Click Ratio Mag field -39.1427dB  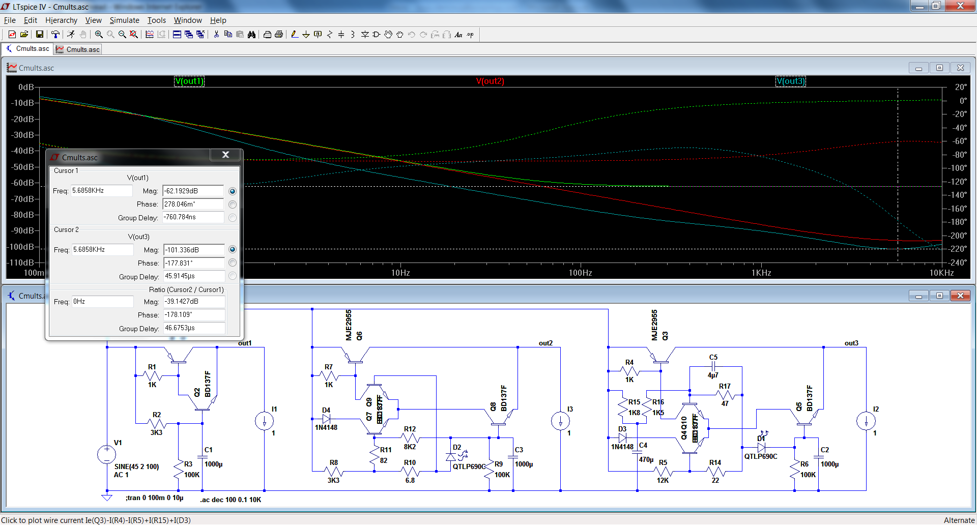click(194, 302)
